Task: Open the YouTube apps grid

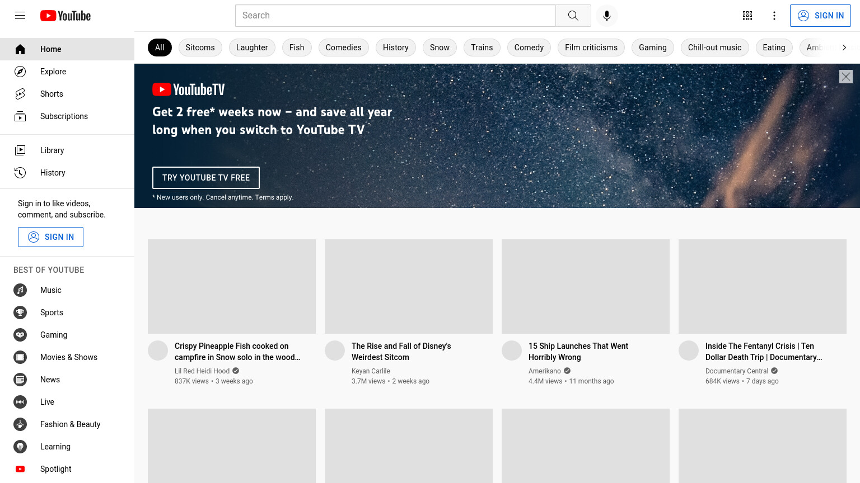Action: 747,16
